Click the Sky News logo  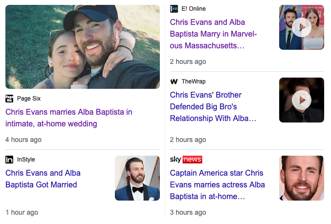point(186,160)
